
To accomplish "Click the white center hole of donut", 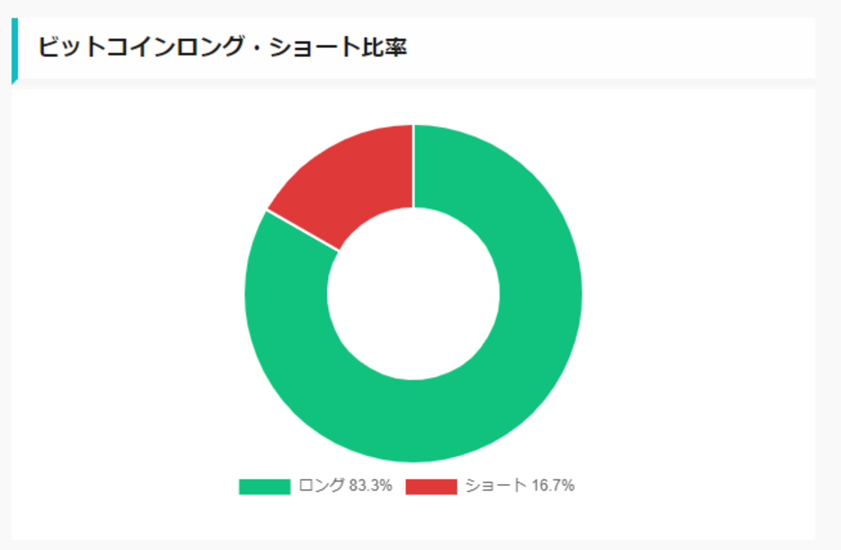I will [x=414, y=293].
